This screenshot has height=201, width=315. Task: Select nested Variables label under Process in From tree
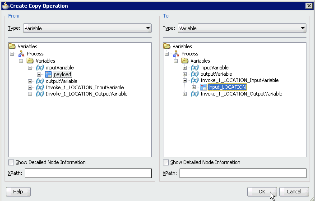click(46, 60)
